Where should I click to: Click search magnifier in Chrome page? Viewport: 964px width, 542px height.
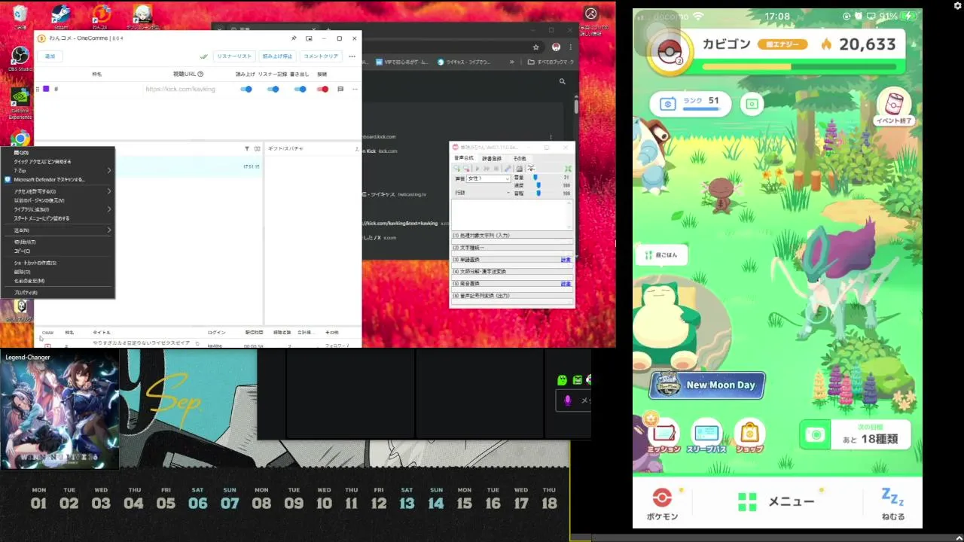tap(562, 81)
